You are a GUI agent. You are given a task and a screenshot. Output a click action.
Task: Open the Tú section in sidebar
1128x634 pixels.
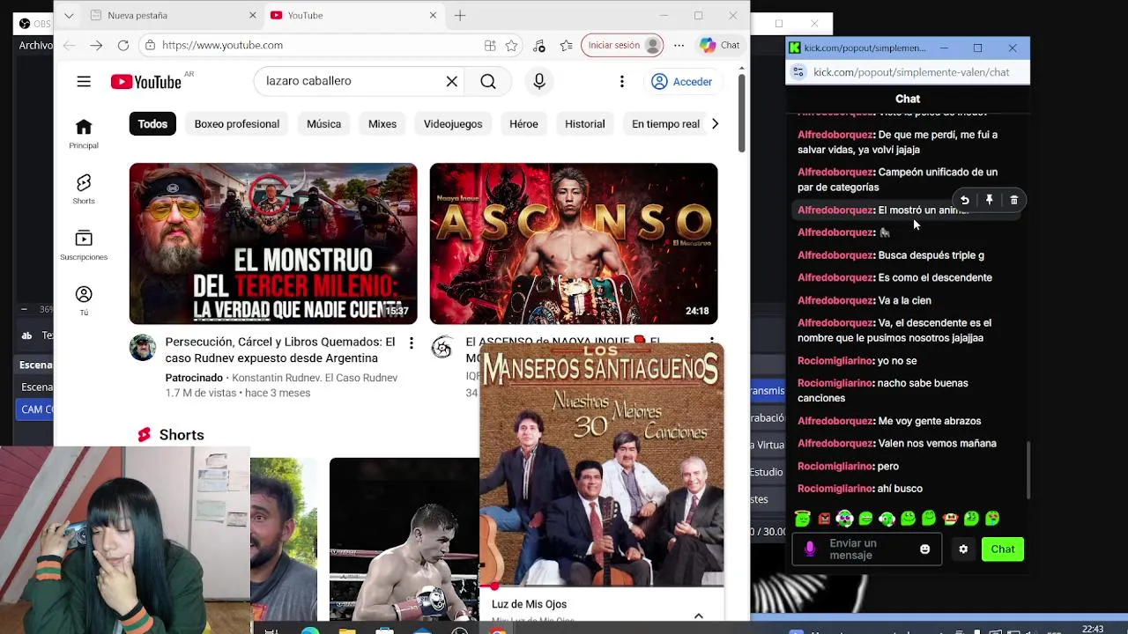click(x=84, y=300)
